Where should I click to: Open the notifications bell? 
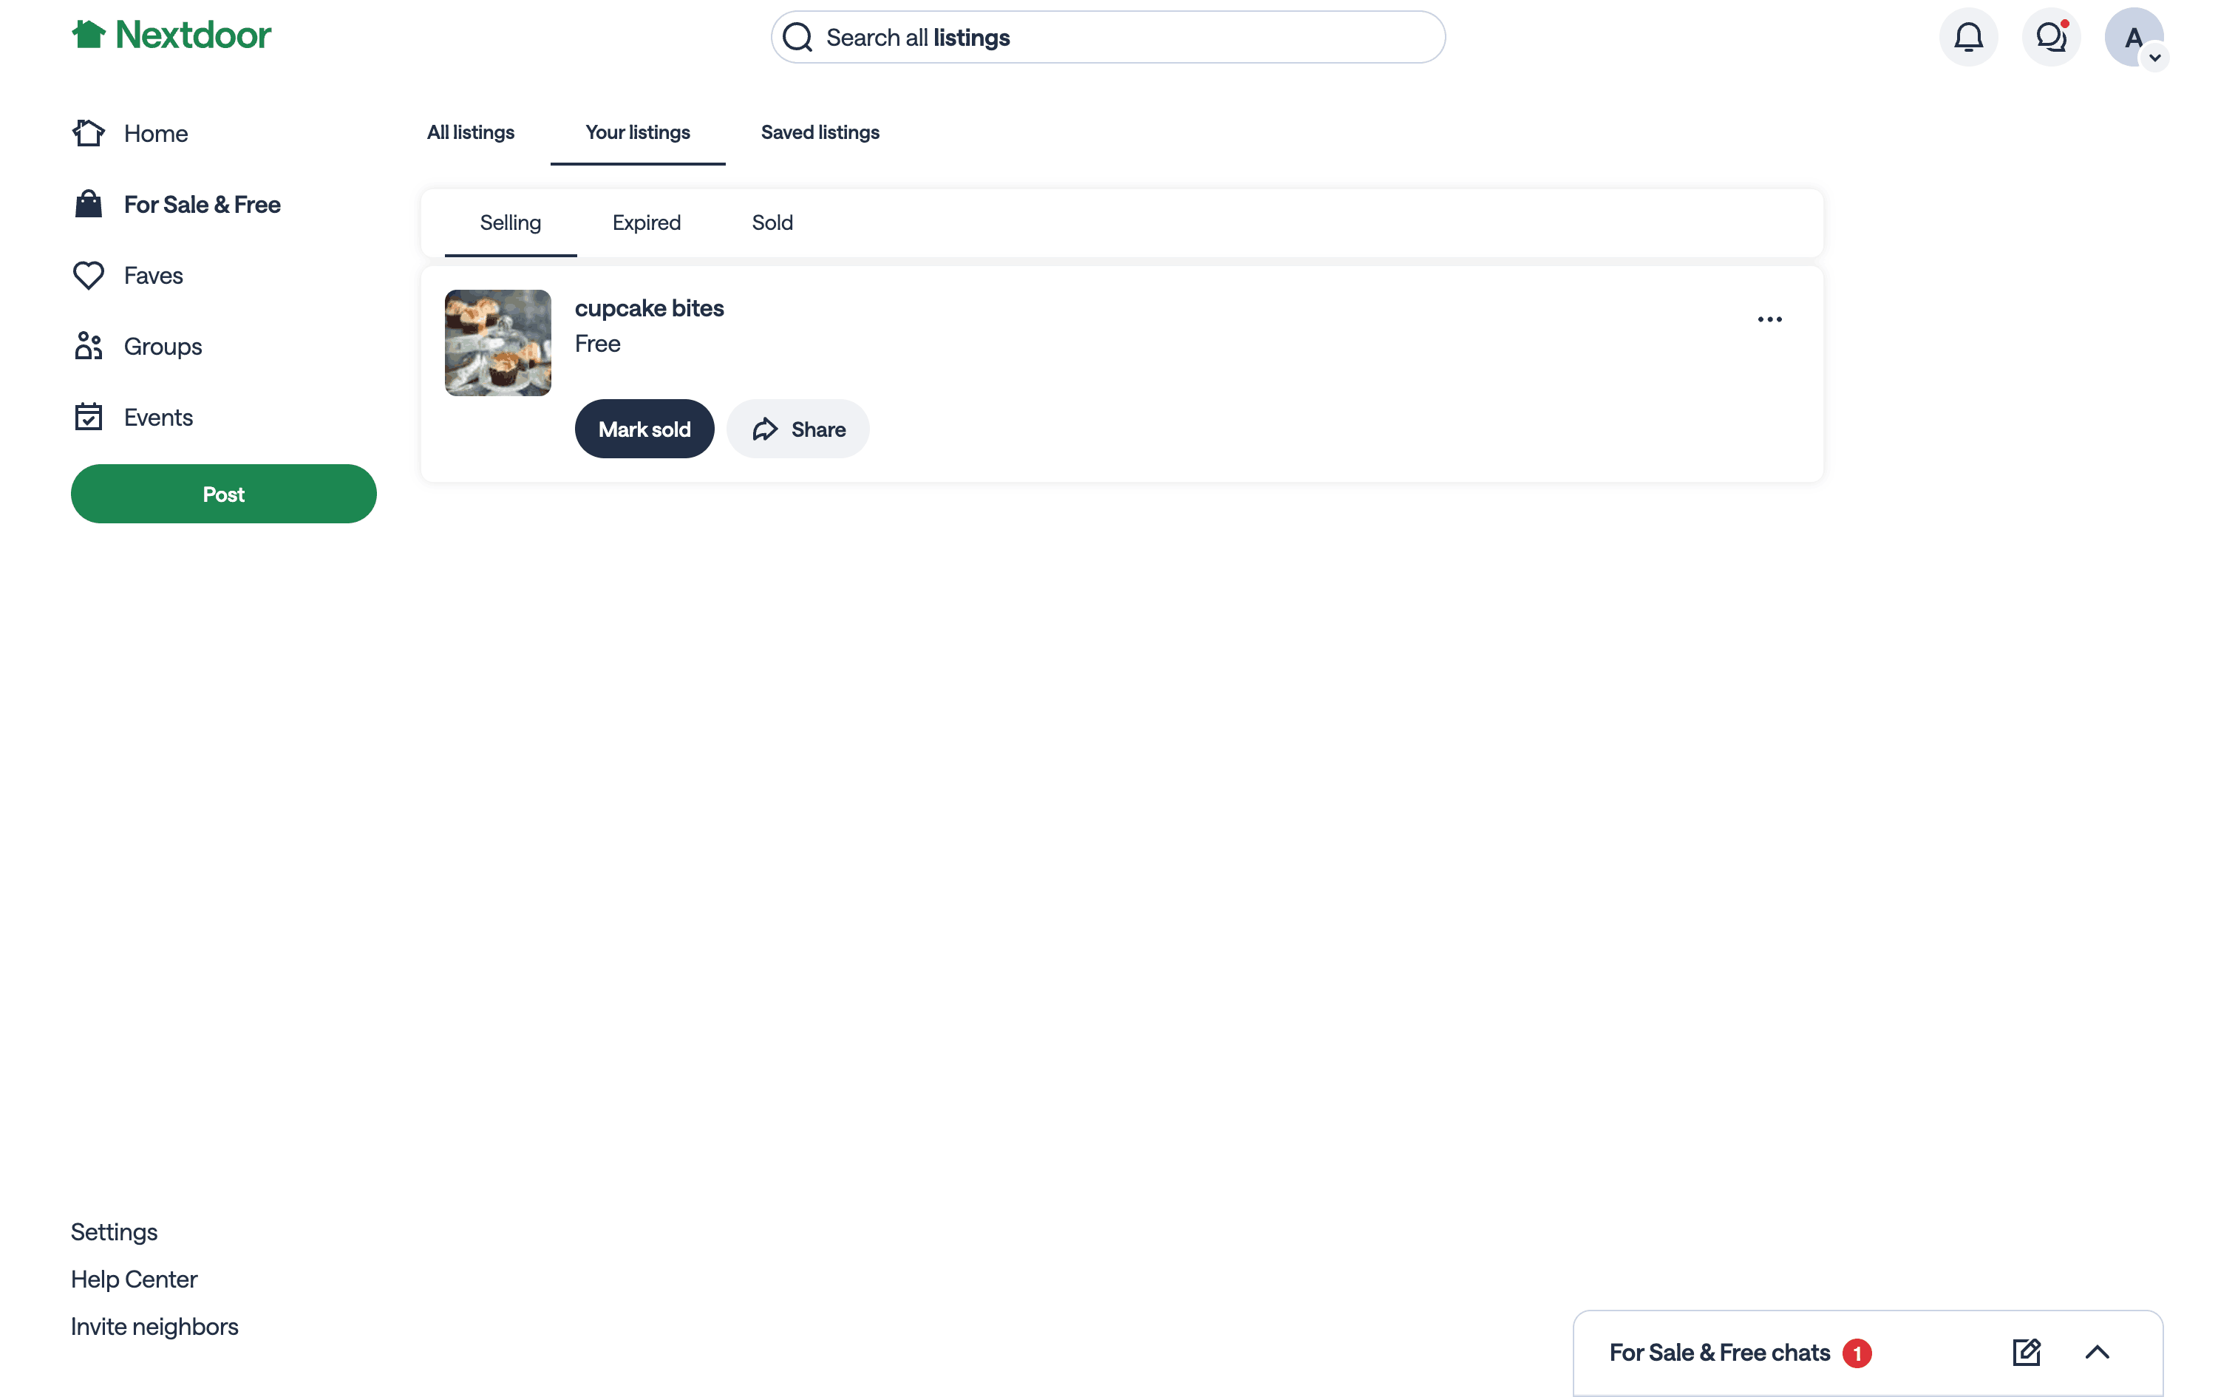coord(1968,37)
